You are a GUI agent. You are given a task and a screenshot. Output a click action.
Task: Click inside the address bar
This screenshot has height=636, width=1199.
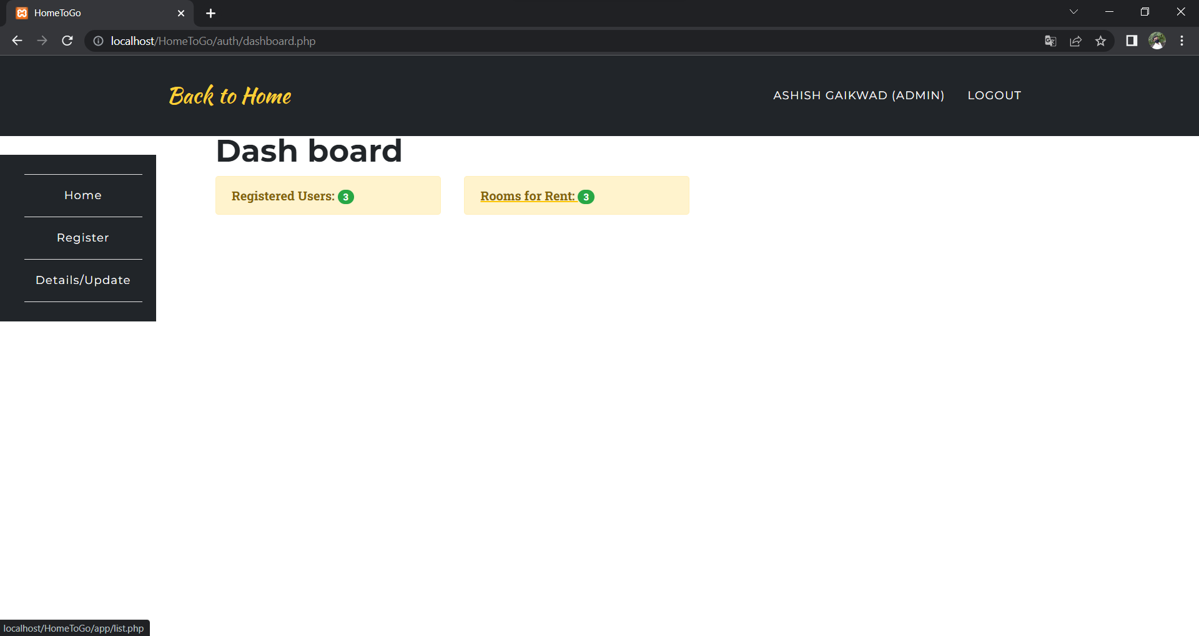click(437, 41)
